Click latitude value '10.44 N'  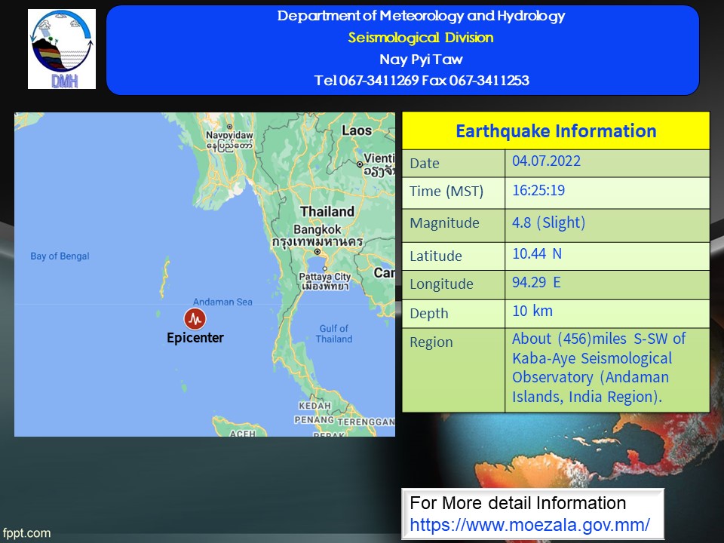pyautogui.click(x=537, y=253)
